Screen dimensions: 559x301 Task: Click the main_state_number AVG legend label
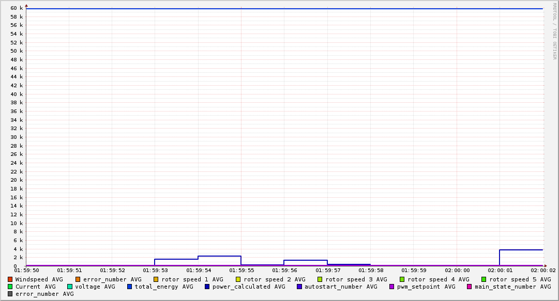click(x=512, y=287)
